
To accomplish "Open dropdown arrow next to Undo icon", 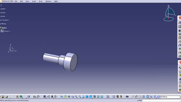I will (x=23, y=98).
